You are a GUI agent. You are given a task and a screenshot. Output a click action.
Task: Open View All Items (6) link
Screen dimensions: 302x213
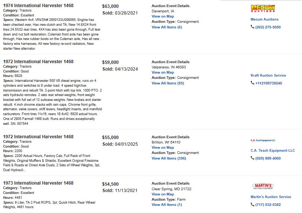click(167, 27)
